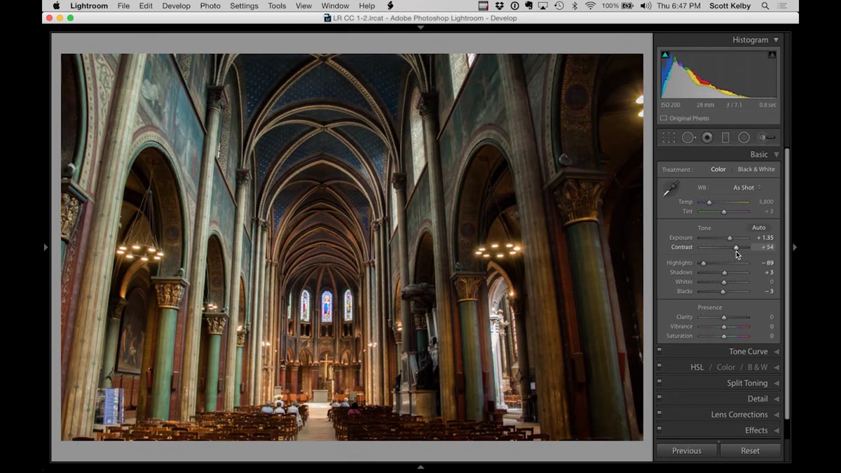Collapse the Basic panel
Image resolution: width=841 pixels, height=473 pixels.
pos(777,155)
